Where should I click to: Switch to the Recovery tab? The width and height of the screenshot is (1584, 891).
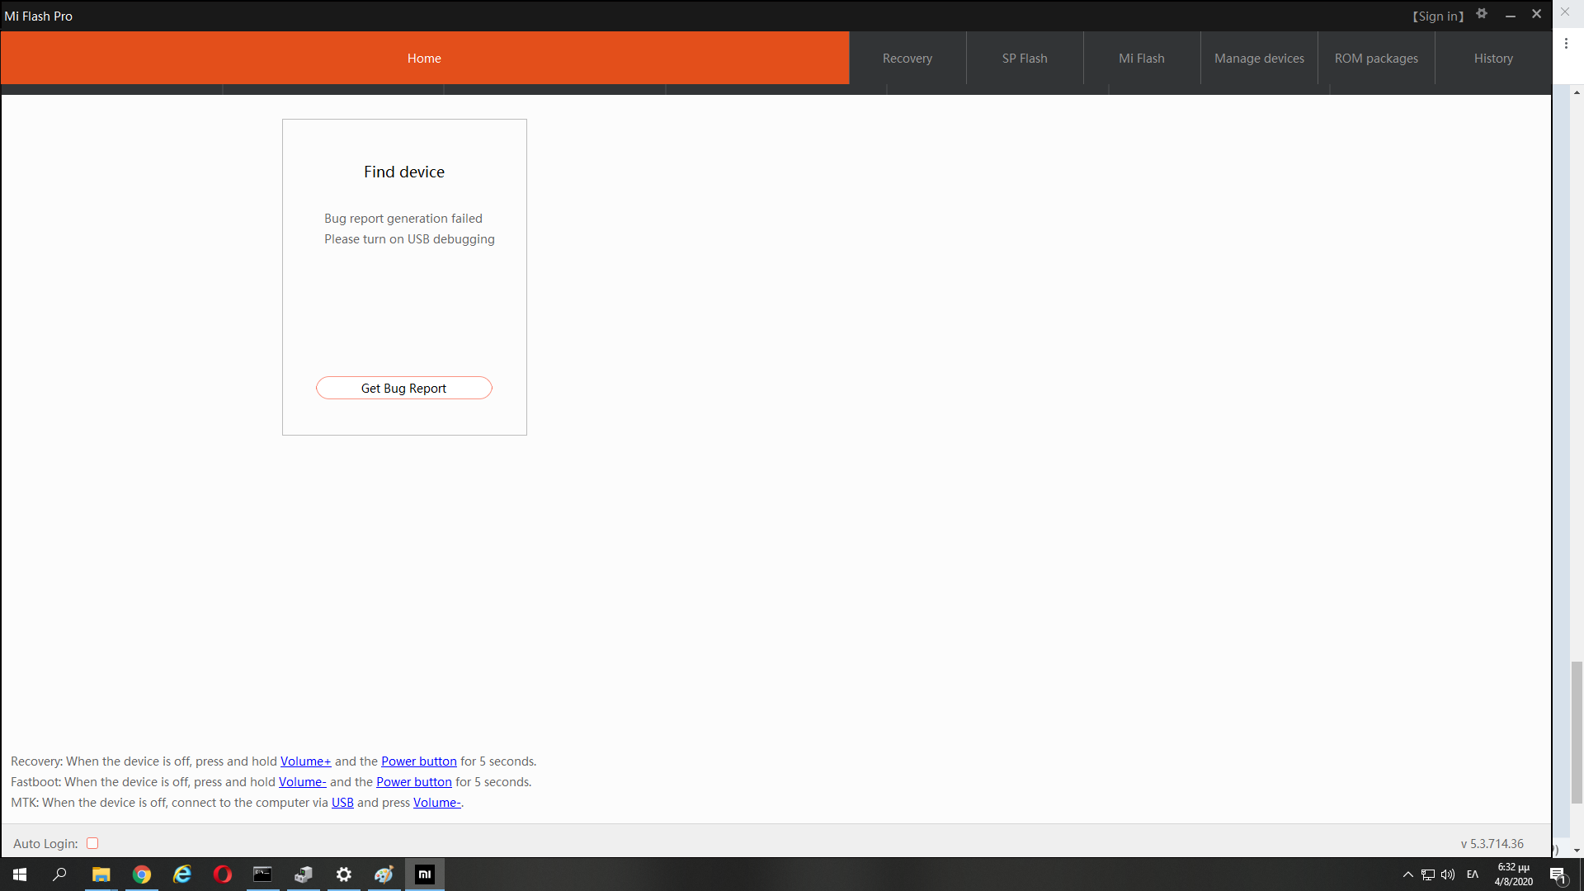pyautogui.click(x=907, y=59)
